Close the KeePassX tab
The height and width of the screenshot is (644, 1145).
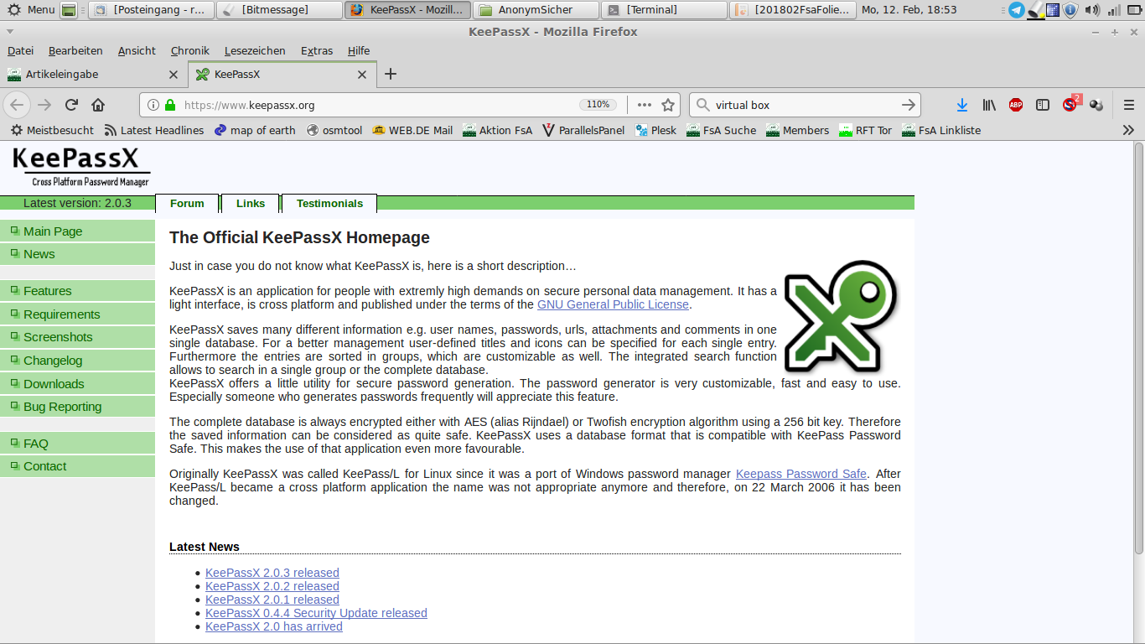point(362,75)
